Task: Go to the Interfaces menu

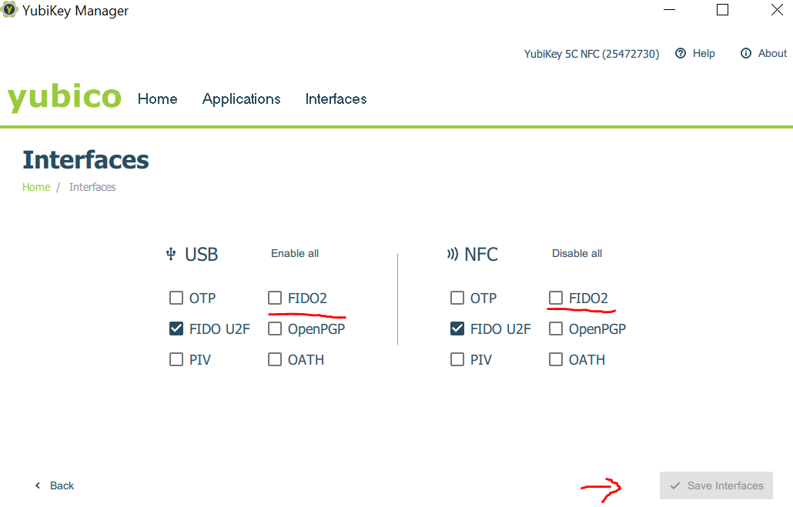Action: pos(336,98)
